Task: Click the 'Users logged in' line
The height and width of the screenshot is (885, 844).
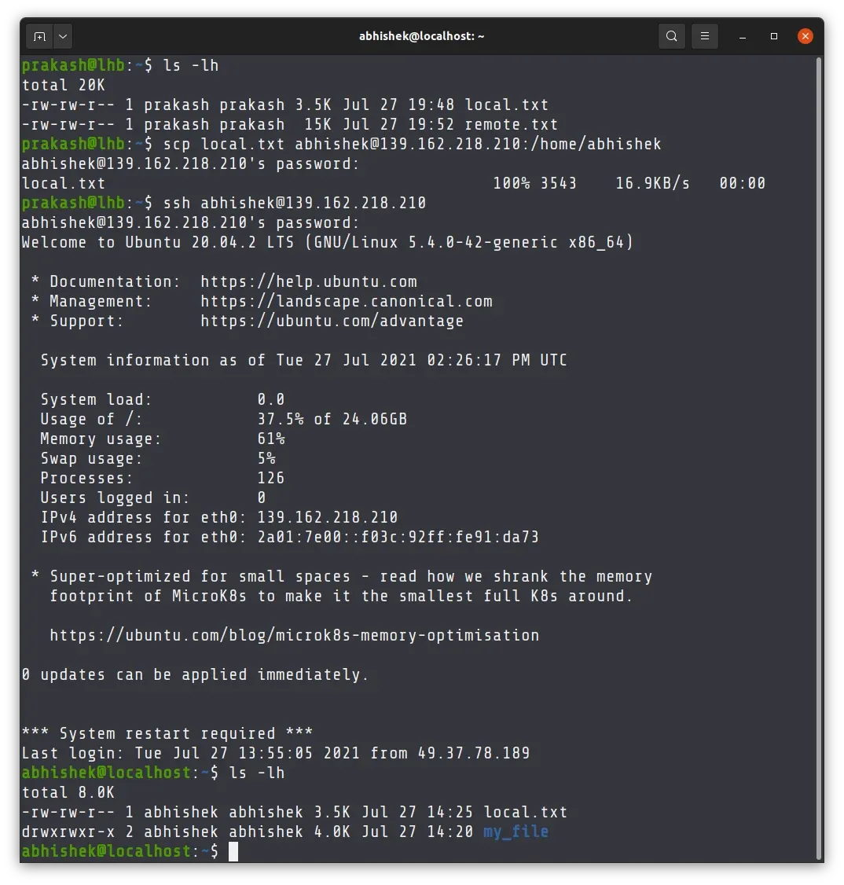Action: [153, 498]
